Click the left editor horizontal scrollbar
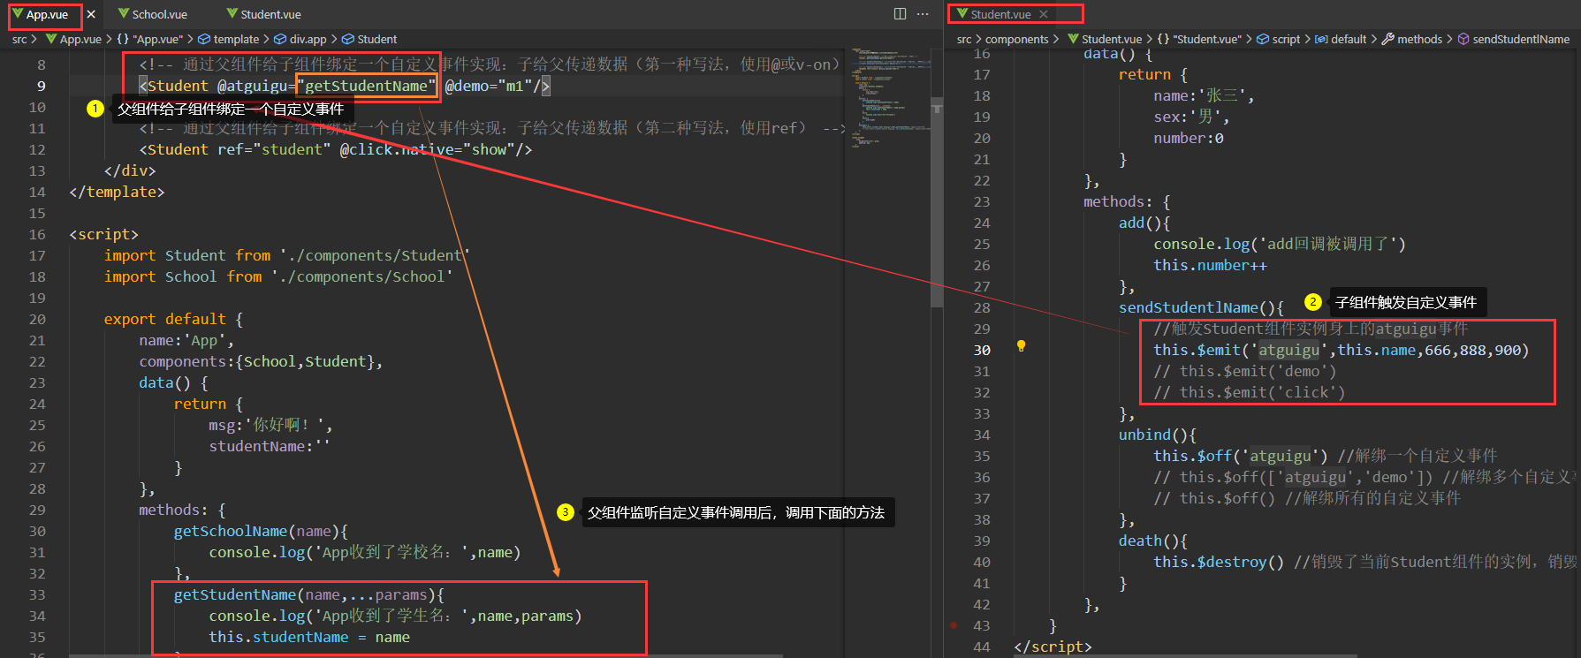 426,655
